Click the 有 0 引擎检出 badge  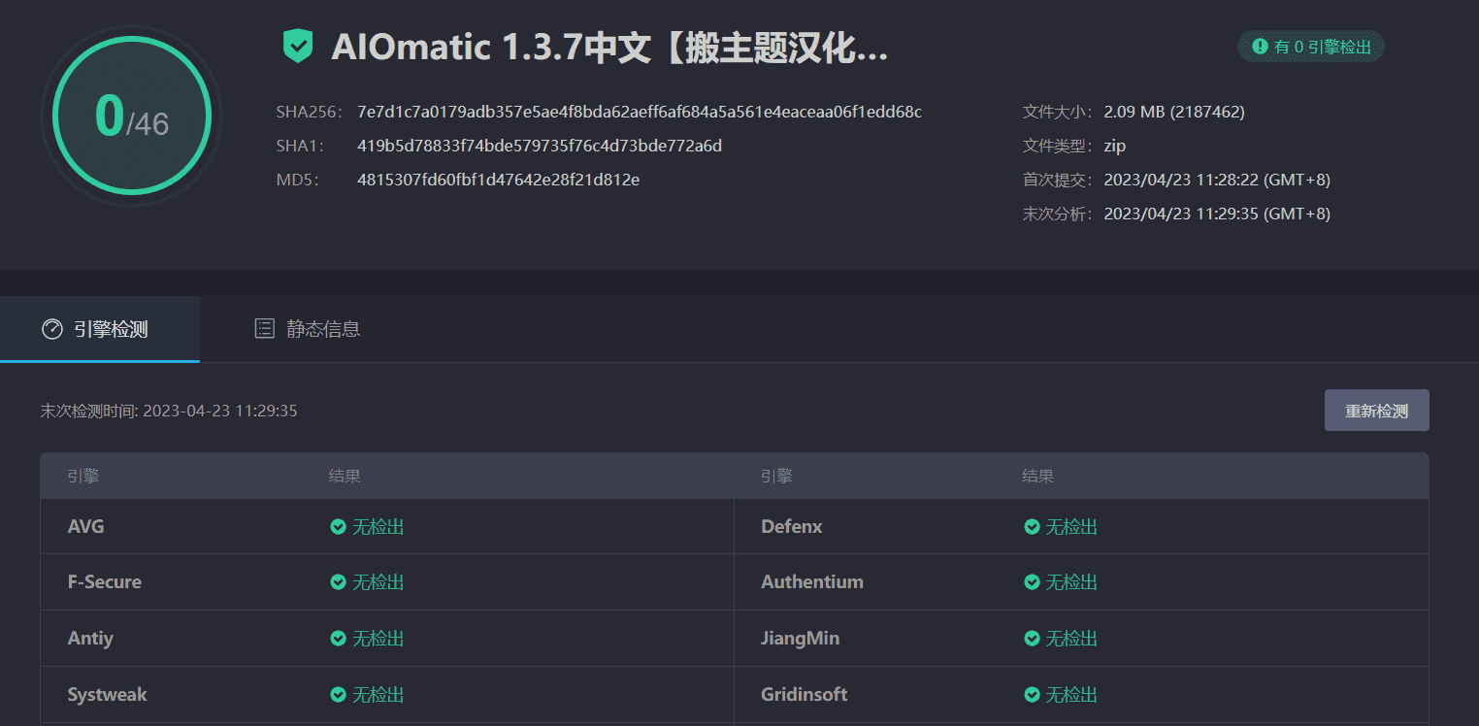pyautogui.click(x=1311, y=46)
